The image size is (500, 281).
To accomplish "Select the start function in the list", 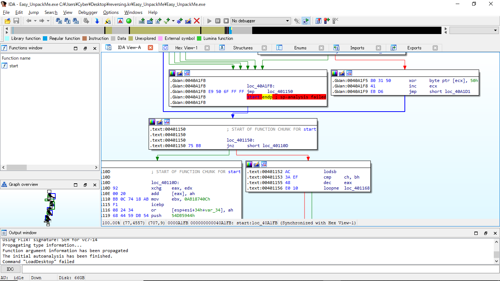I will tap(14, 66).
